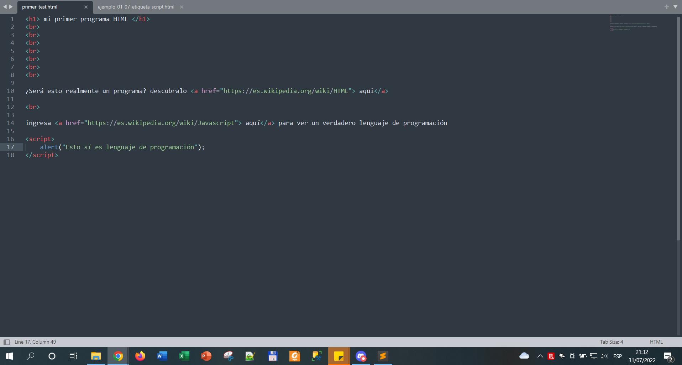The width and height of the screenshot is (682, 365).
Task: Open the Discord-style app on the taskbar
Action: (361, 356)
